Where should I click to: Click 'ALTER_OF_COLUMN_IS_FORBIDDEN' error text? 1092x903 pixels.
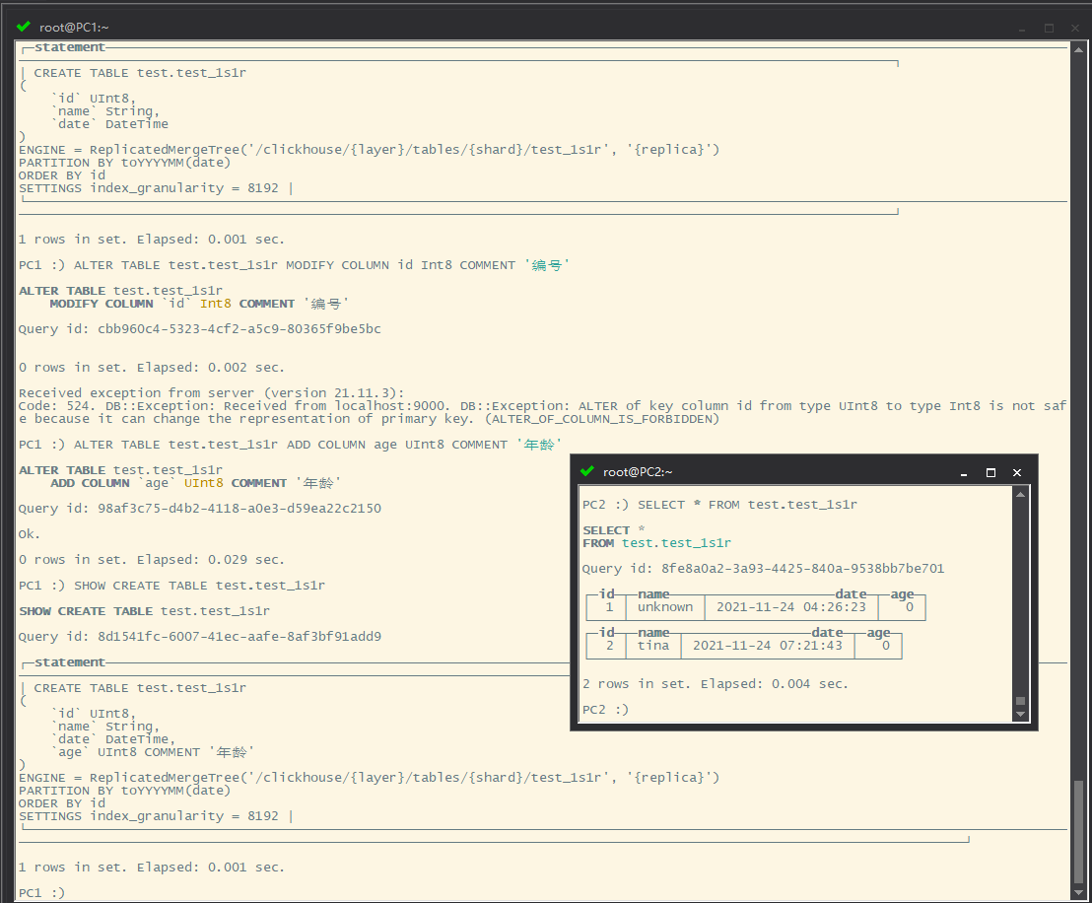tap(602, 419)
